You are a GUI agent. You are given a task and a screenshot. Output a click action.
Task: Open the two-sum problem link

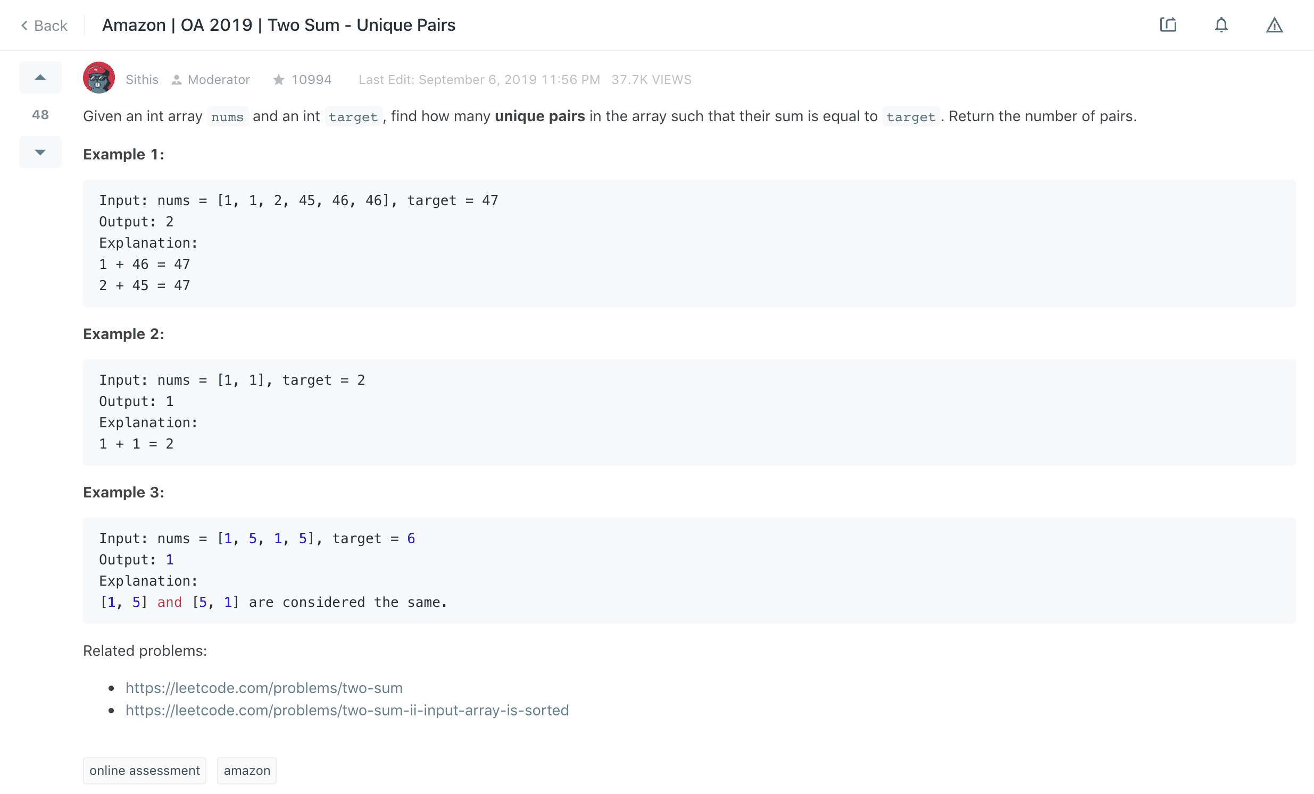(264, 688)
